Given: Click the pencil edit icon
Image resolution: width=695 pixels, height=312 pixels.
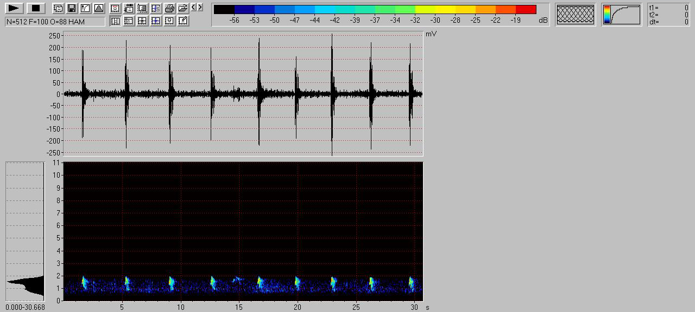Looking at the screenshot, I should click(183, 21).
